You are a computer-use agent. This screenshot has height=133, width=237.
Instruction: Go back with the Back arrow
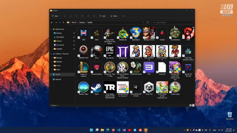[52, 22]
